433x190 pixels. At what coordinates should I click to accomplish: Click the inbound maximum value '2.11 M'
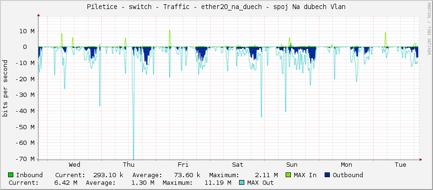pyautogui.click(x=267, y=175)
